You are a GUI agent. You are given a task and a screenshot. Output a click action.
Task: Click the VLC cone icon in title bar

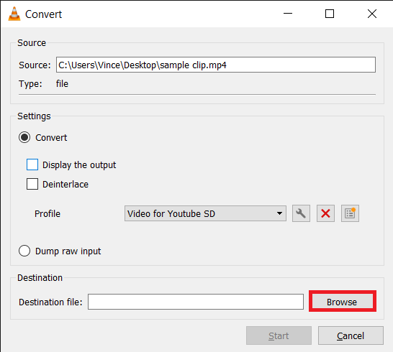(x=14, y=14)
